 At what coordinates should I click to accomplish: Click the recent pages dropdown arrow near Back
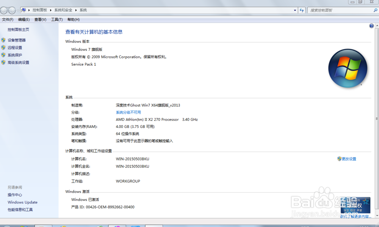[x=18, y=11]
